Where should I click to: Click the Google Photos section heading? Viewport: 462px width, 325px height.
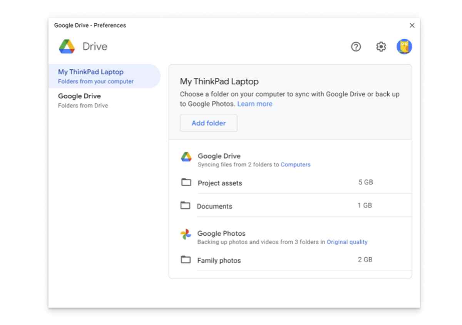click(221, 233)
